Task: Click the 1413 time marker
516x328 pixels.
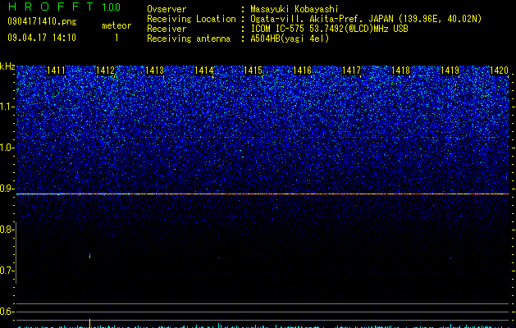Action: pos(155,70)
